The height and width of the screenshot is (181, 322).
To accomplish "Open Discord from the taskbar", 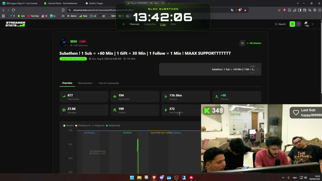I will pos(162,178).
